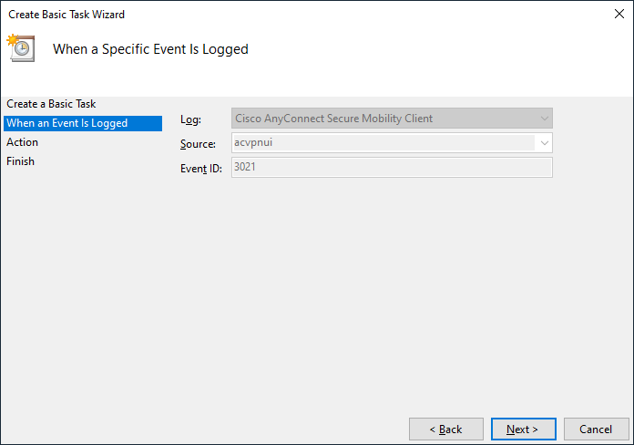Click the Next button
This screenshot has width=634, height=445.
pos(523,429)
